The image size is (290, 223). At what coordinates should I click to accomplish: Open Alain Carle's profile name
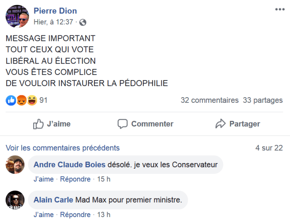53,200
